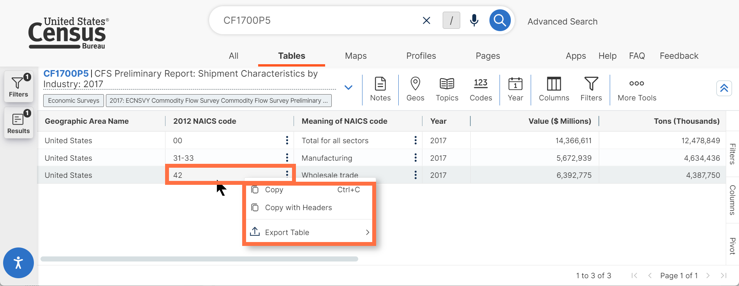
Task: Click the horizontal table scrollbar
Action: [199, 259]
